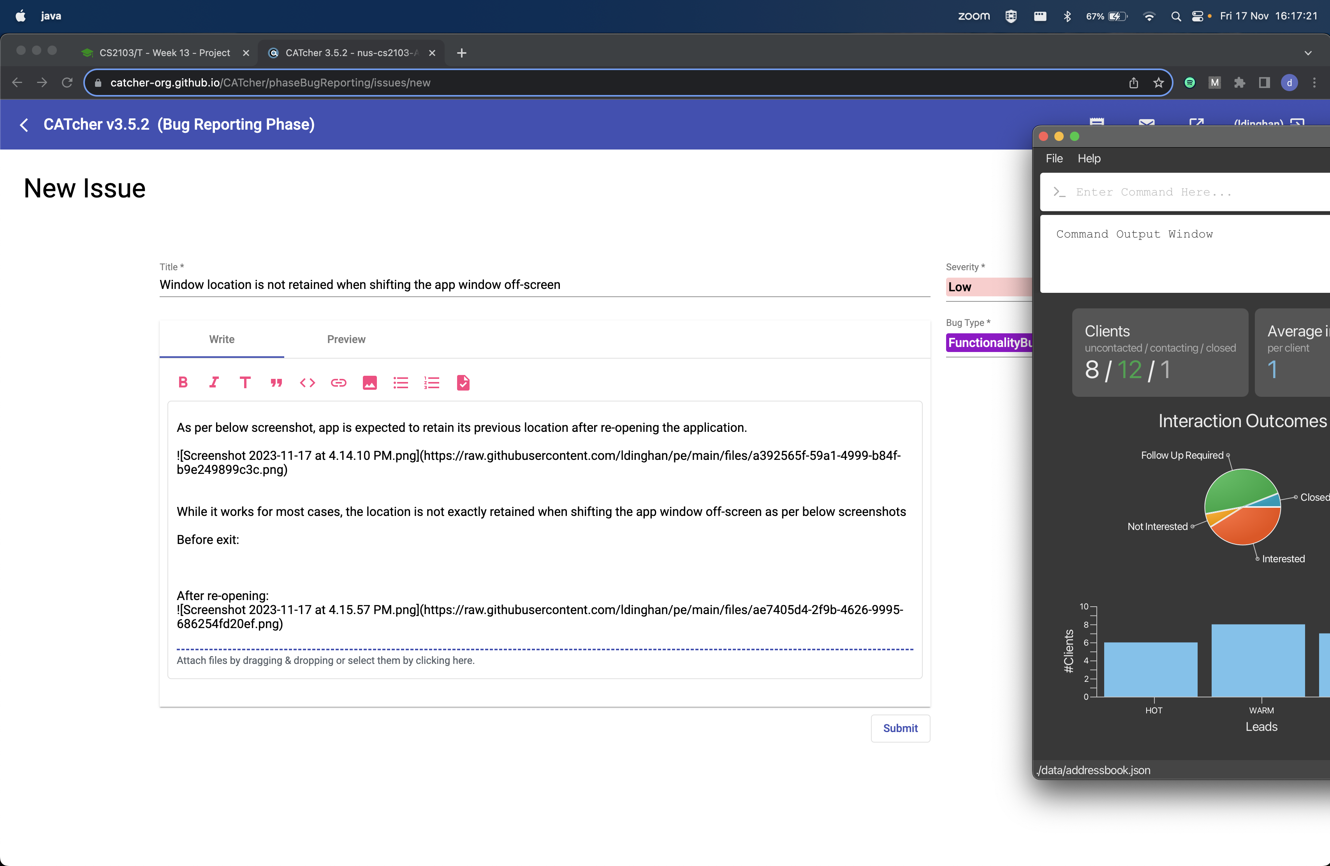Image resolution: width=1330 pixels, height=866 pixels.
Task: Click attach files by dragging link
Action: point(325,660)
